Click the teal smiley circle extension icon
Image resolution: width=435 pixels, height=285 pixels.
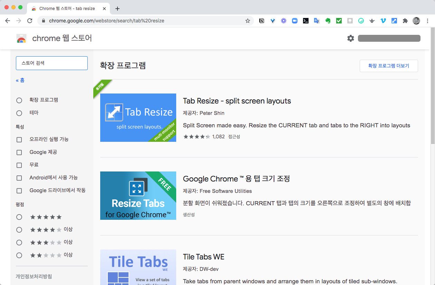tap(361, 21)
